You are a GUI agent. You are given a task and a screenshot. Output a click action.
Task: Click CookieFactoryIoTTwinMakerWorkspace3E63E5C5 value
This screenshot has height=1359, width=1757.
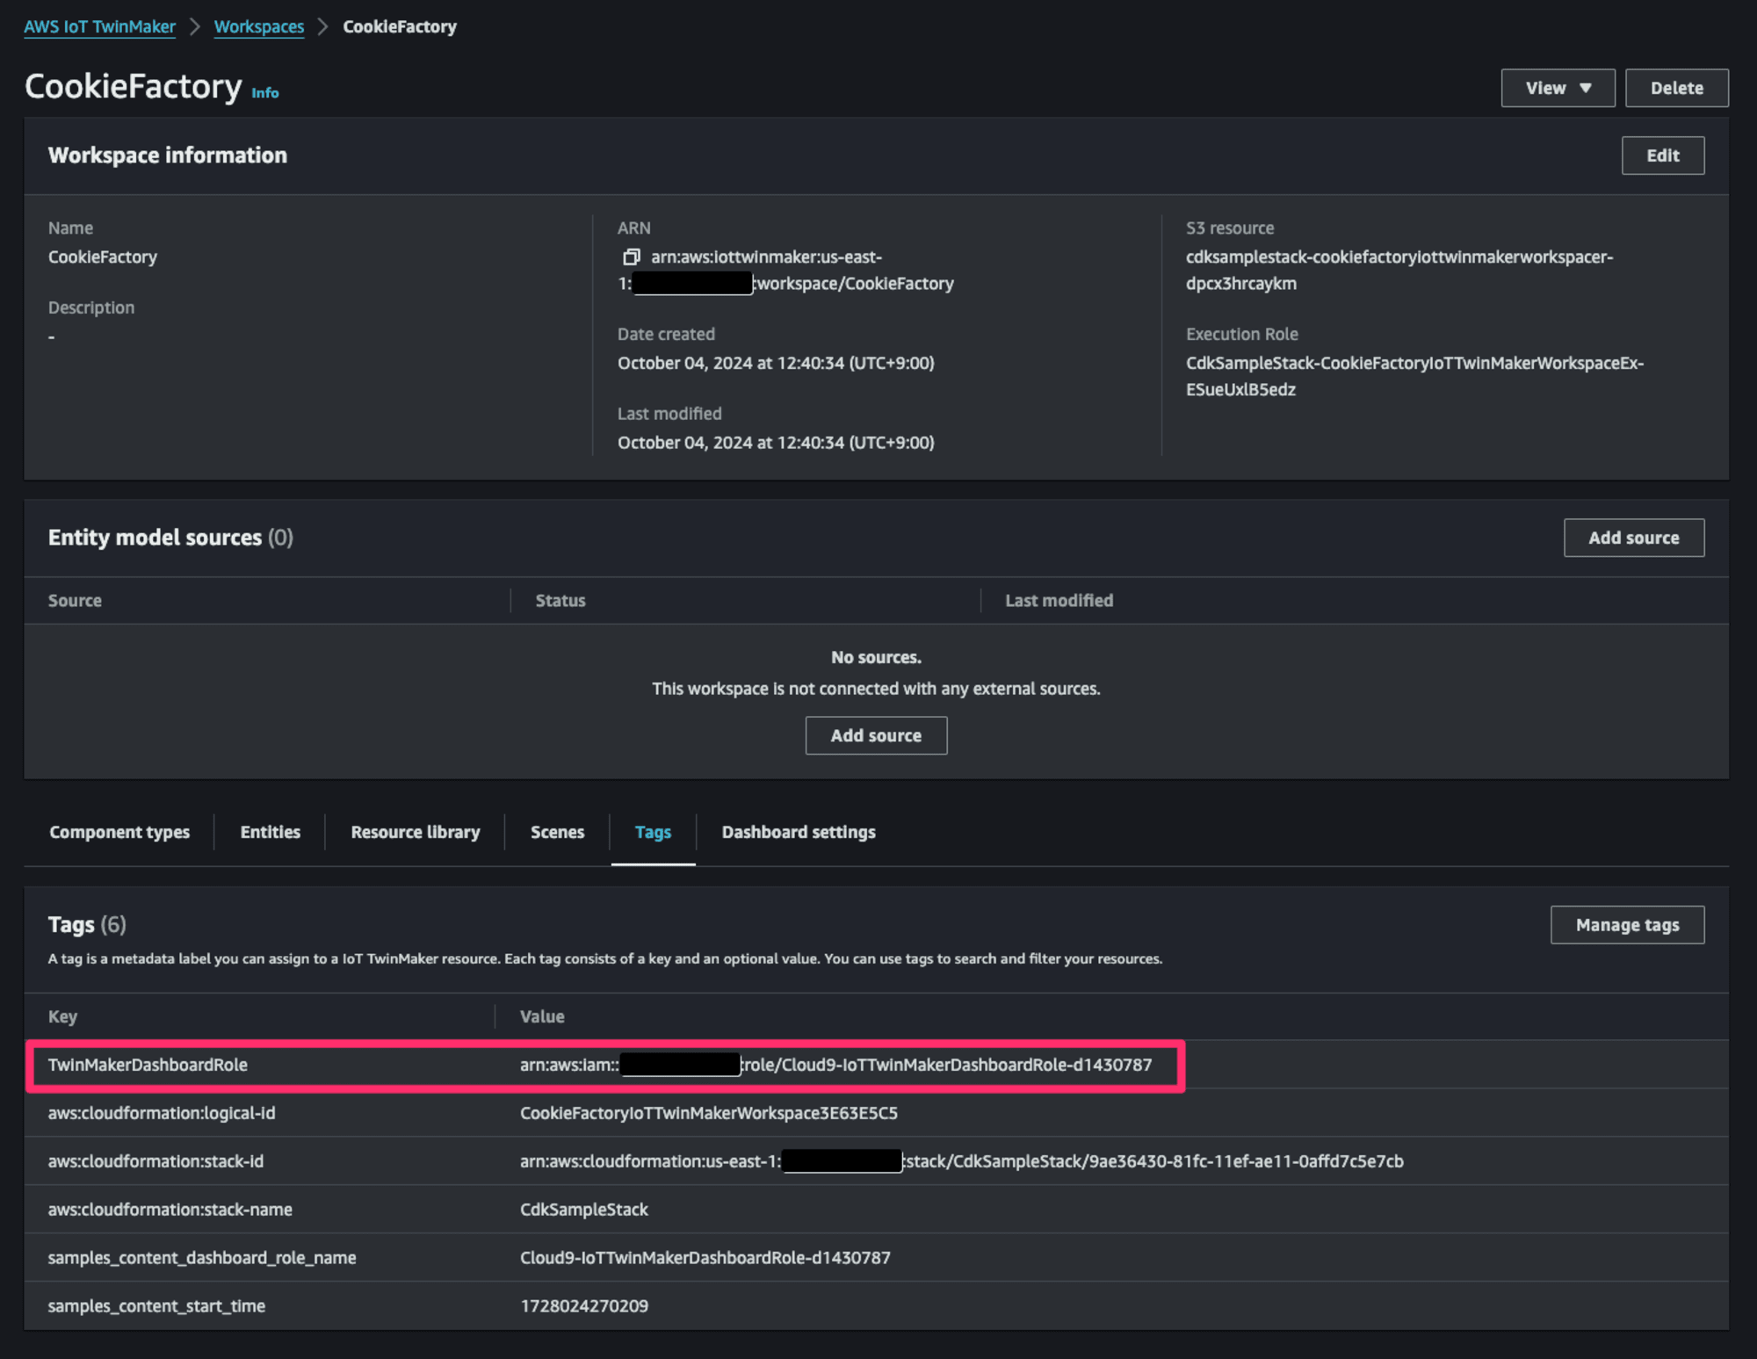[x=708, y=1113]
